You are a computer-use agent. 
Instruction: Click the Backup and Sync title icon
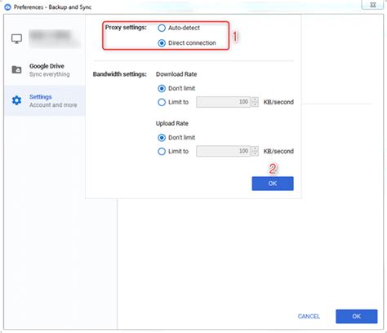coord(7,7)
